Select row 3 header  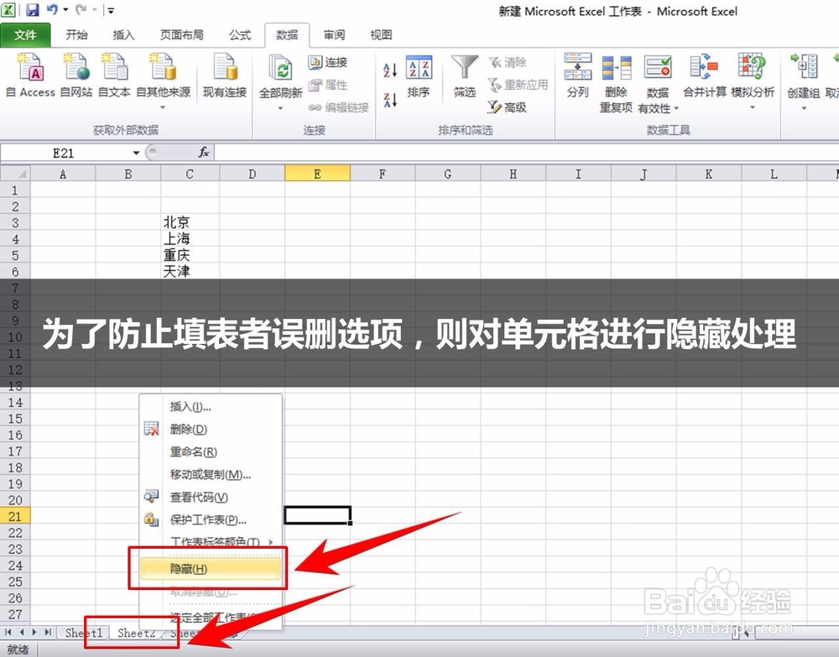tap(15, 222)
